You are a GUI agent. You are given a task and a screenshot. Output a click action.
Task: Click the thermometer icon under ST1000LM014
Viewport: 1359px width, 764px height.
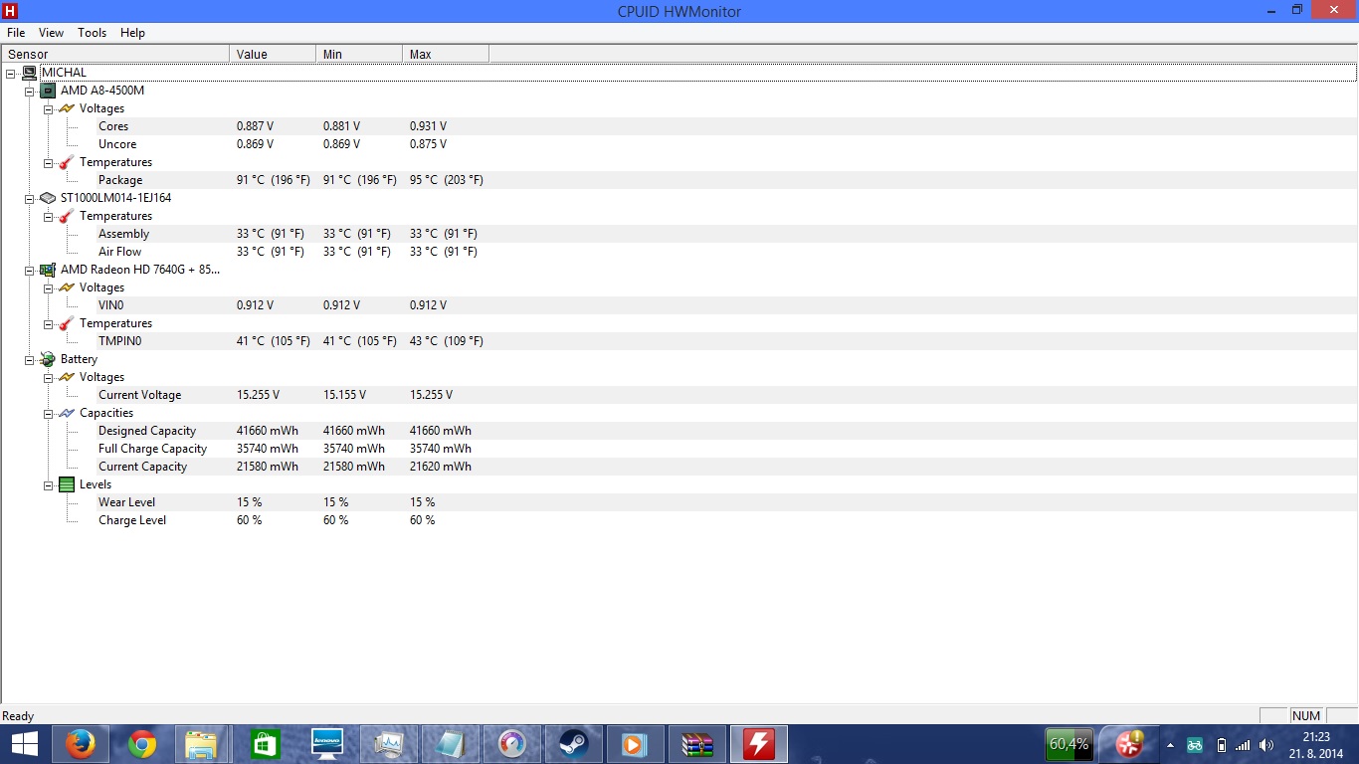(x=67, y=216)
